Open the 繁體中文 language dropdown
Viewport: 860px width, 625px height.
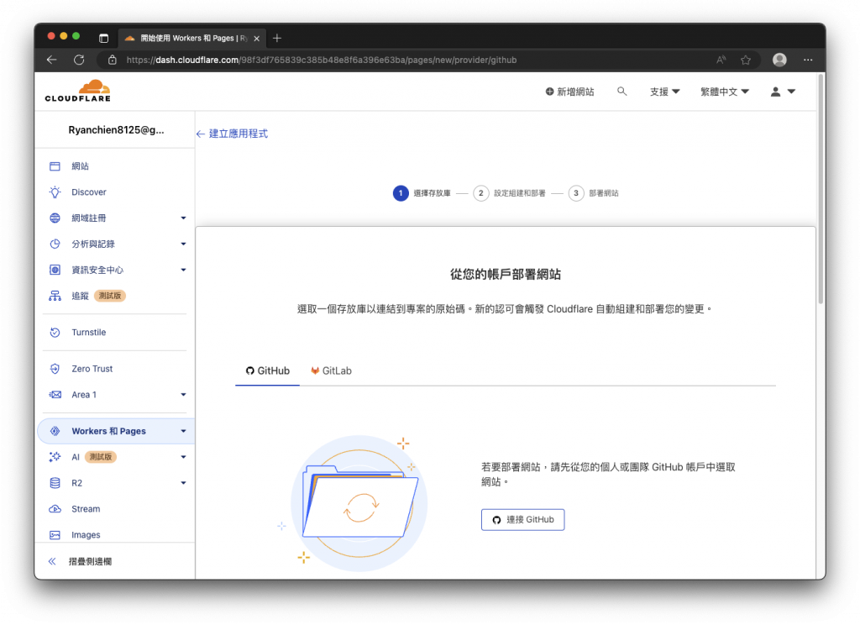click(x=725, y=92)
